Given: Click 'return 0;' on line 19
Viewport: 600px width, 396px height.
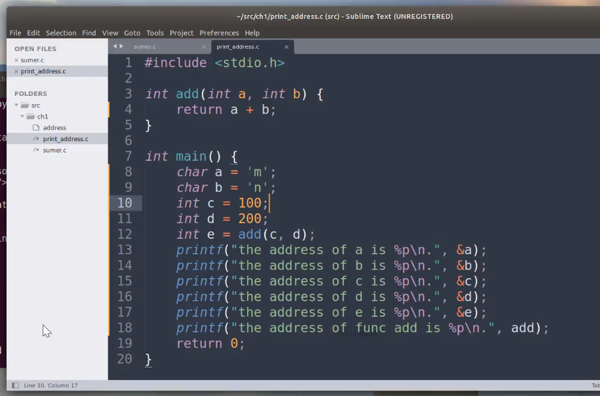Looking at the screenshot, I should [210, 344].
